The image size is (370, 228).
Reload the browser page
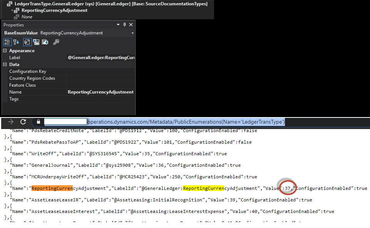[23, 122]
